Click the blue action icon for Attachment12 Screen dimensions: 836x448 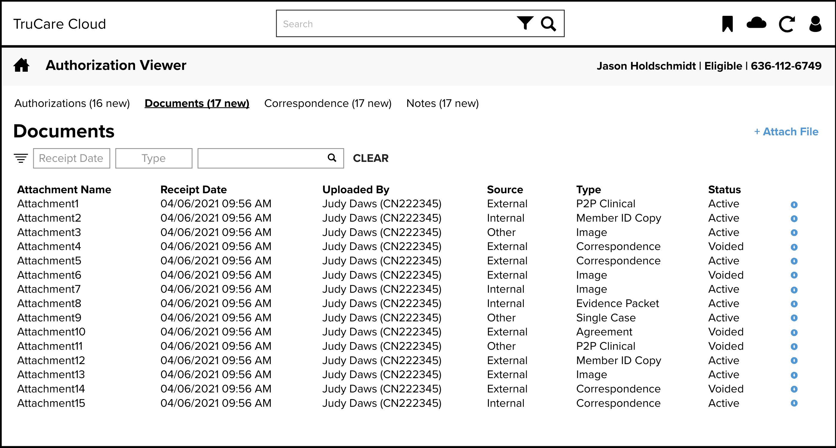[x=794, y=360]
